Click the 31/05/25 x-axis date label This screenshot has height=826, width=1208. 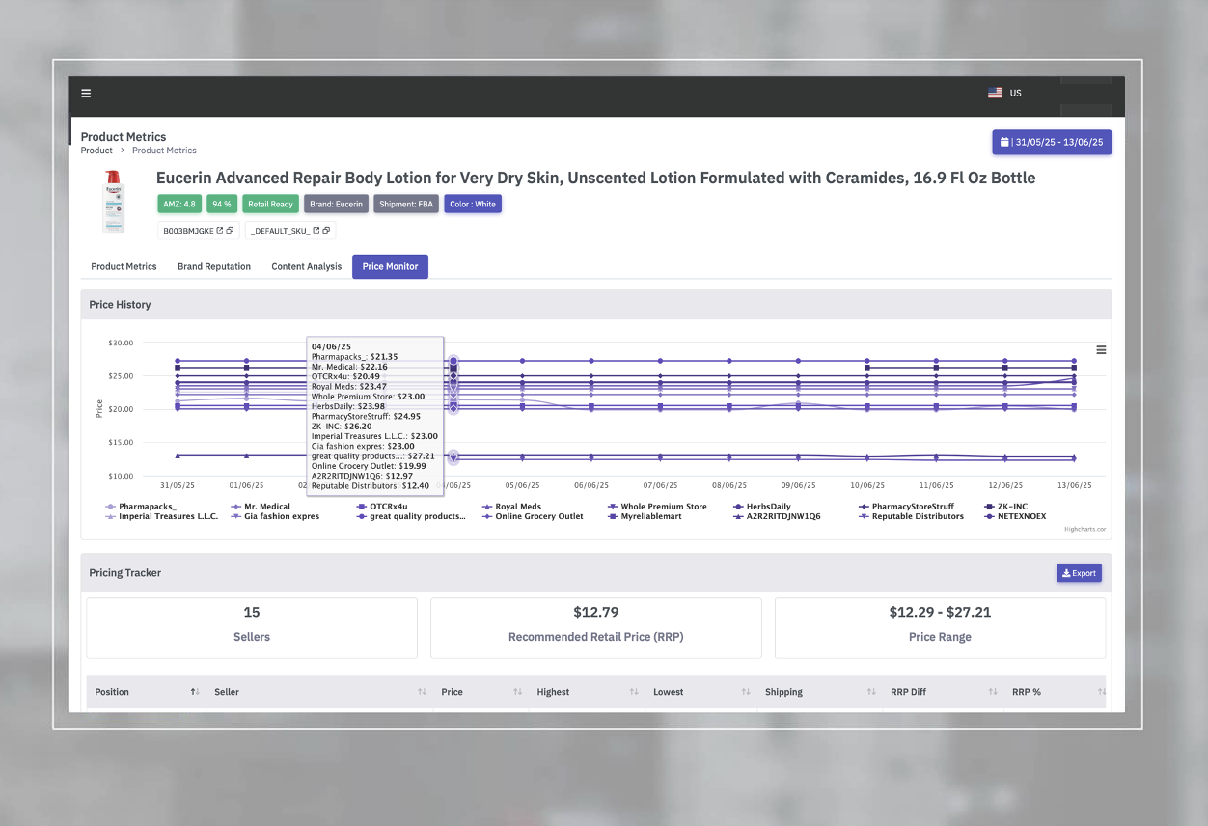pyautogui.click(x=178, y=485)
